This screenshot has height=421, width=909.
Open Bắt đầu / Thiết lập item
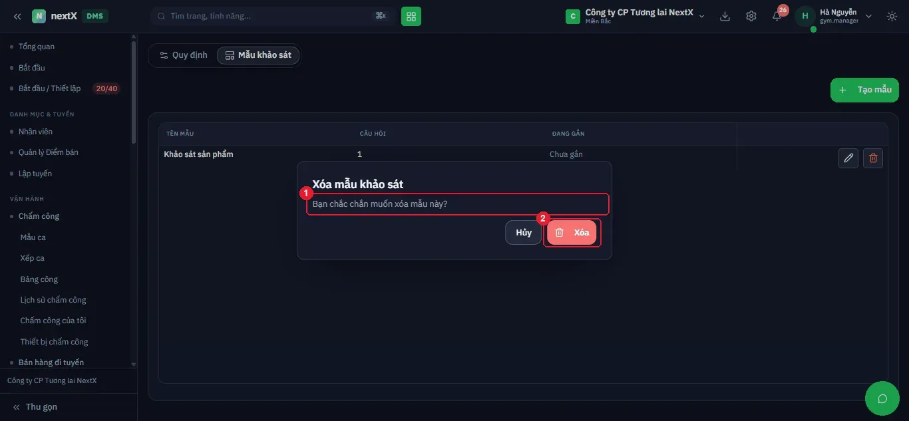(49, 88)
